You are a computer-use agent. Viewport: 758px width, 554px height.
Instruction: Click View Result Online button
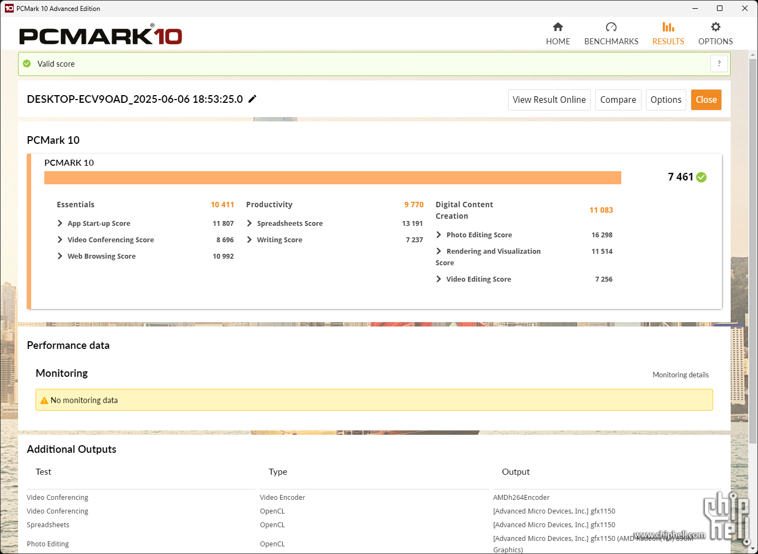pyautogui.click(x=549, y=100)
